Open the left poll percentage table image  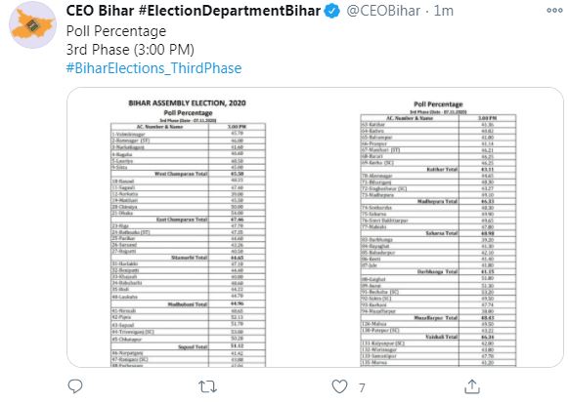pos(188,233)
